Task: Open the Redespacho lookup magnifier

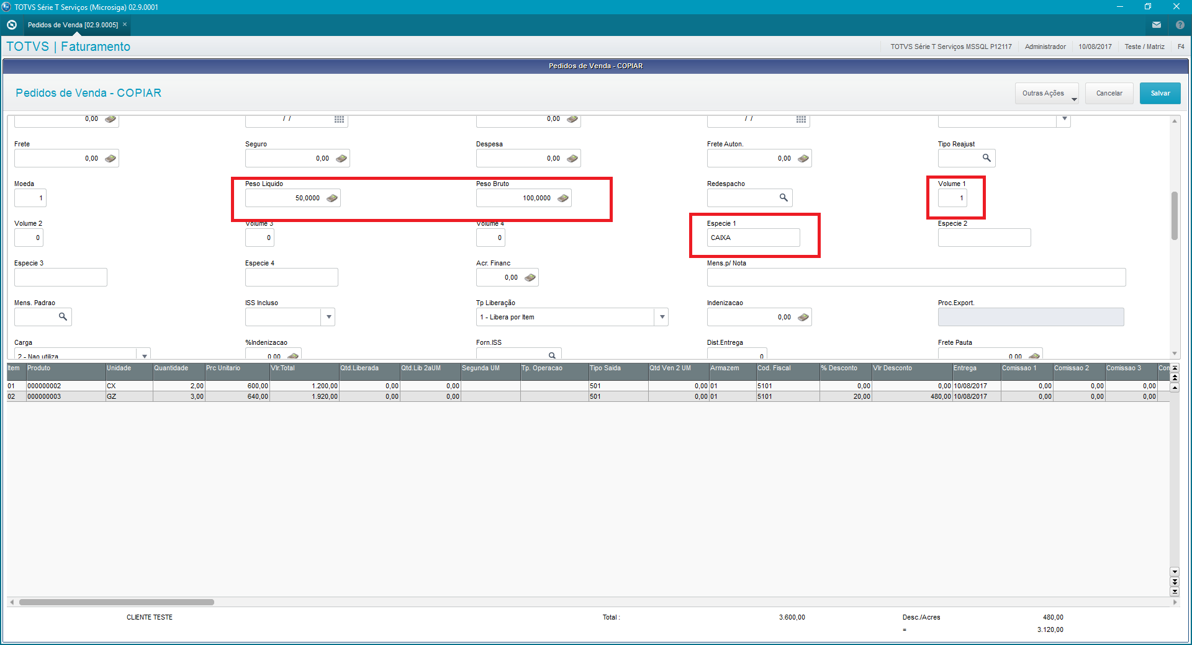Action: (x=783, y=198)
